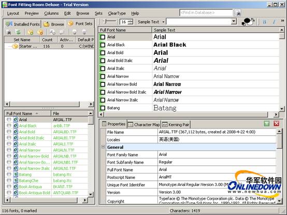The image size is (287, 215).
Task: Click the Find in Database search field
Action: pyautogui.click(x=206, y=12)
